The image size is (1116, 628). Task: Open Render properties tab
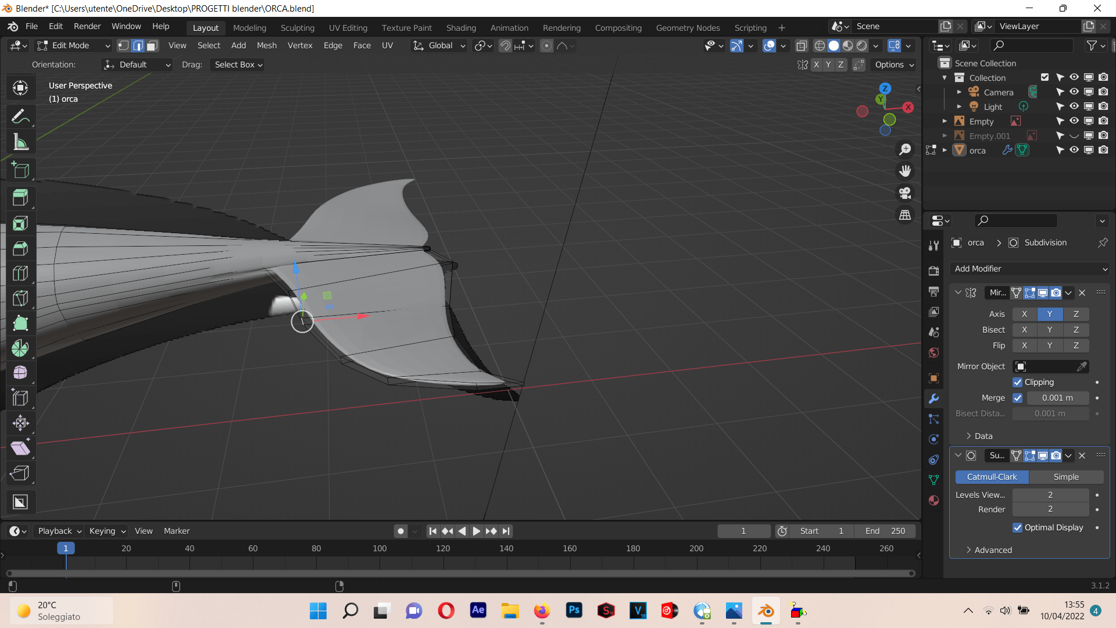click(x=933, y=271)
